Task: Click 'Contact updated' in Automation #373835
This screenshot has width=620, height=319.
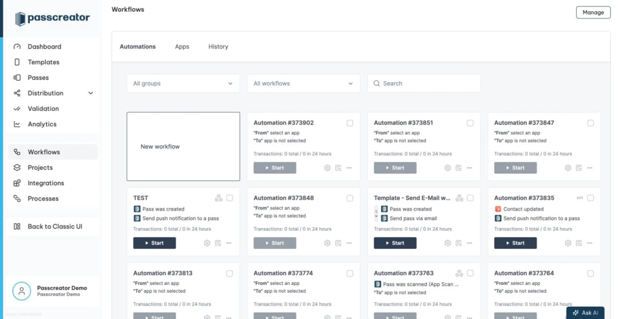Action: [x=523, y=209]
